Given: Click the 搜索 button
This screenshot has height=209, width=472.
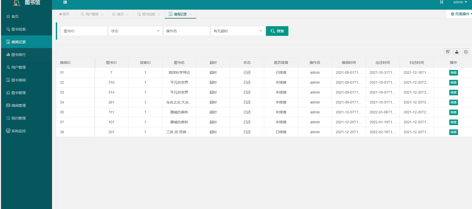Looking at the screenshot, I should pyautogui.click(x=277, y=31).
